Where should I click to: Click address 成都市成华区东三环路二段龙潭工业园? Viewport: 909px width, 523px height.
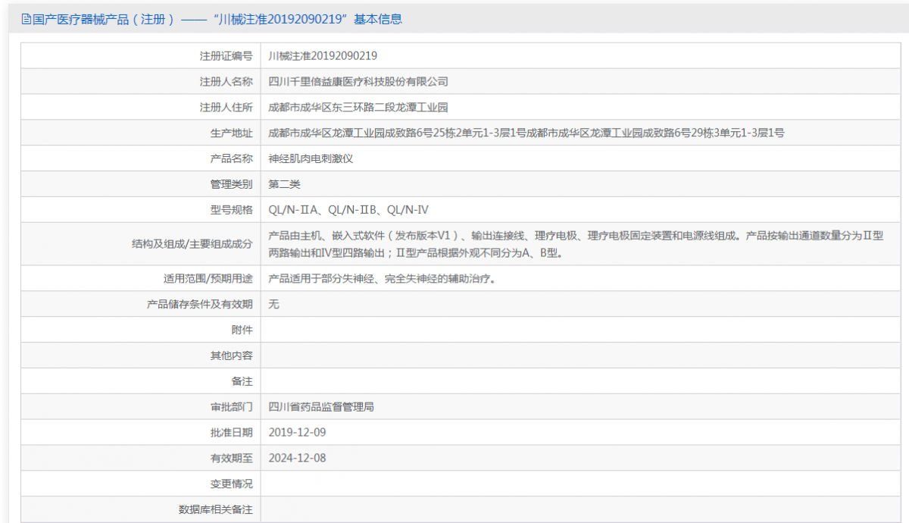pyautogui.click(x=358, y=107)
